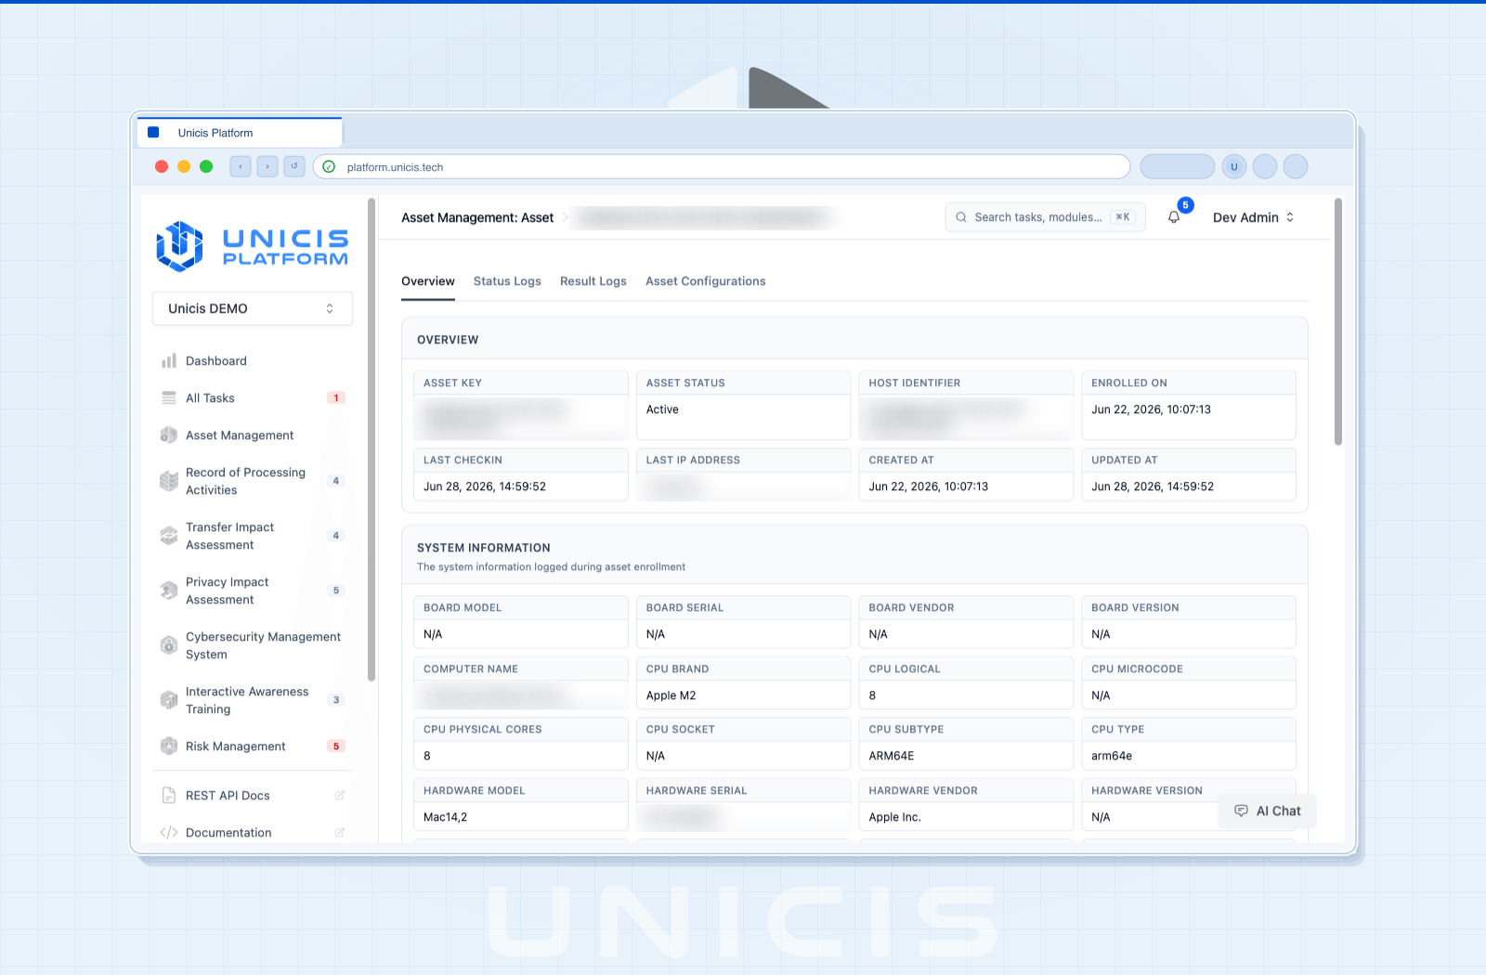Click the browser profile avatar labeled U
1486x975 pixels.
tap(1234, 167)
